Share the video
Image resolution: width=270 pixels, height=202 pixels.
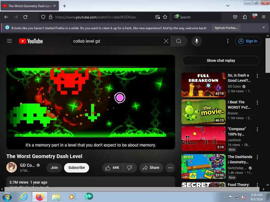coord(151,168)
